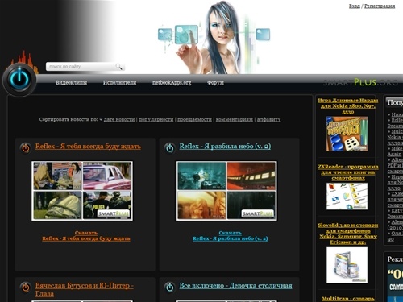Click the SmartPlus.org site logo

click(360, 82)
